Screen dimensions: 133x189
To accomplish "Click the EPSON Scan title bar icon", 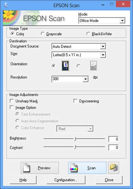I will (x=6, y=5).
